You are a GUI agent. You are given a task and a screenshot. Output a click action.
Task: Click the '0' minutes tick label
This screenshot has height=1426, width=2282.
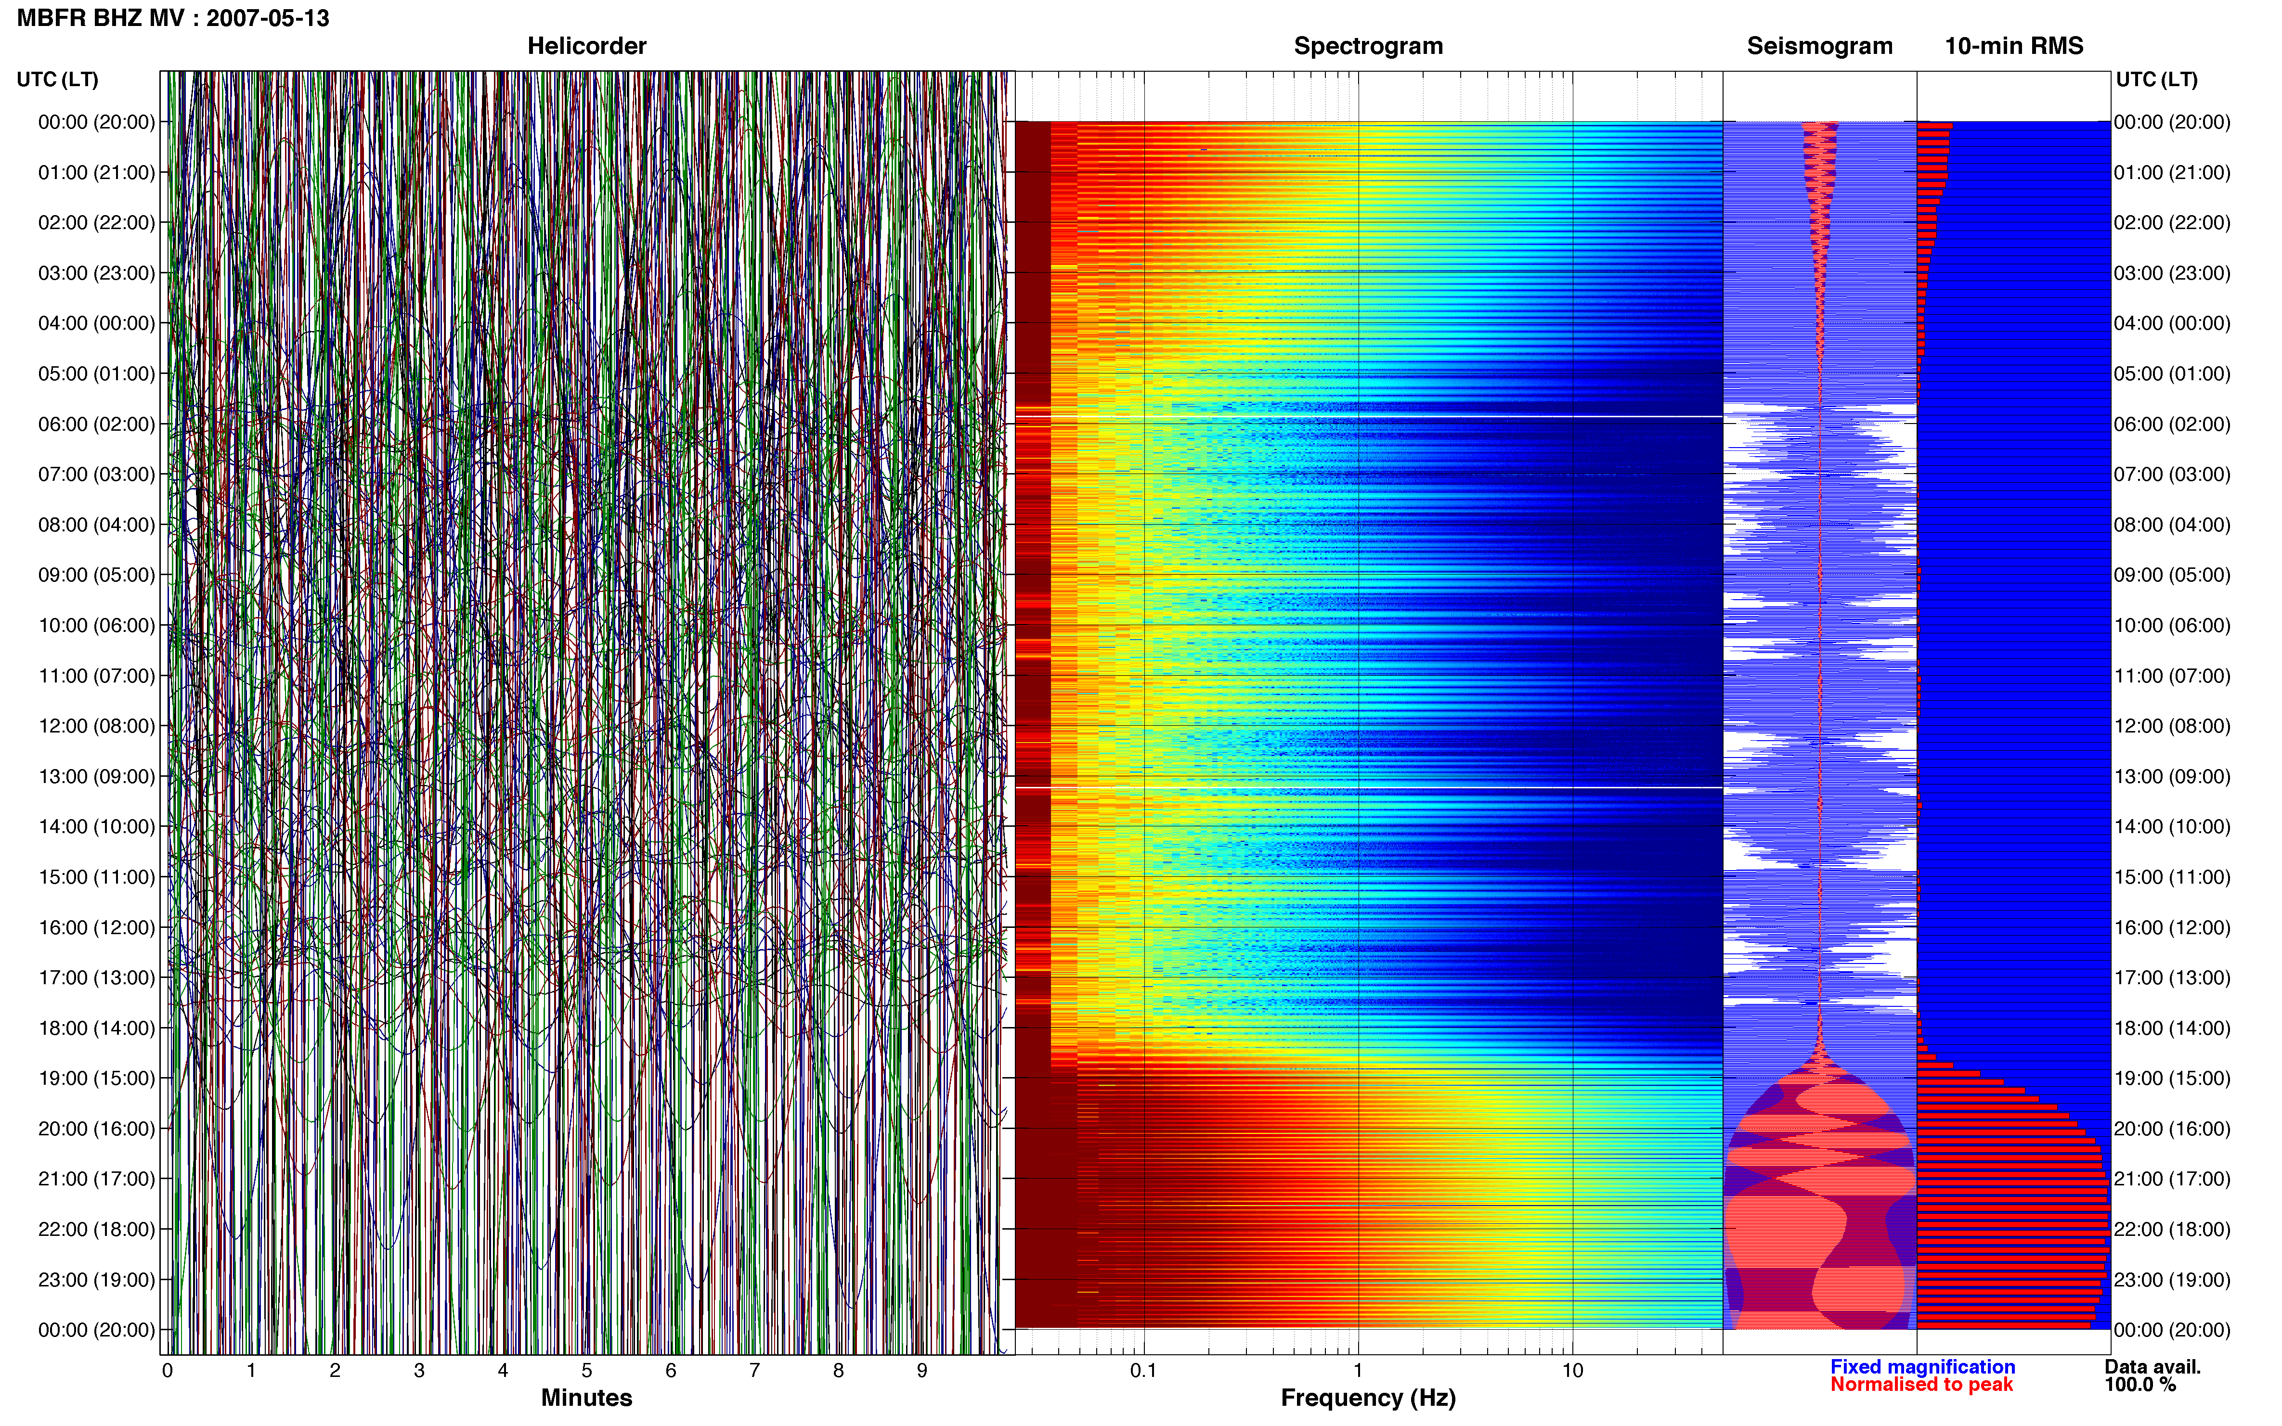tap(168, 1370)
